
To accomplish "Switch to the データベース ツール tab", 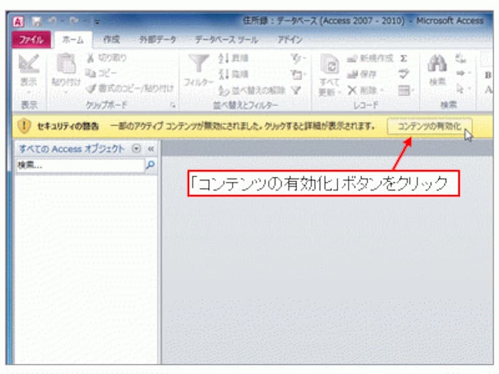I will [x=226, y=39].
